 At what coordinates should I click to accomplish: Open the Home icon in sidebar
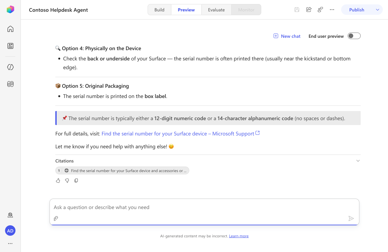pos(10,29)
